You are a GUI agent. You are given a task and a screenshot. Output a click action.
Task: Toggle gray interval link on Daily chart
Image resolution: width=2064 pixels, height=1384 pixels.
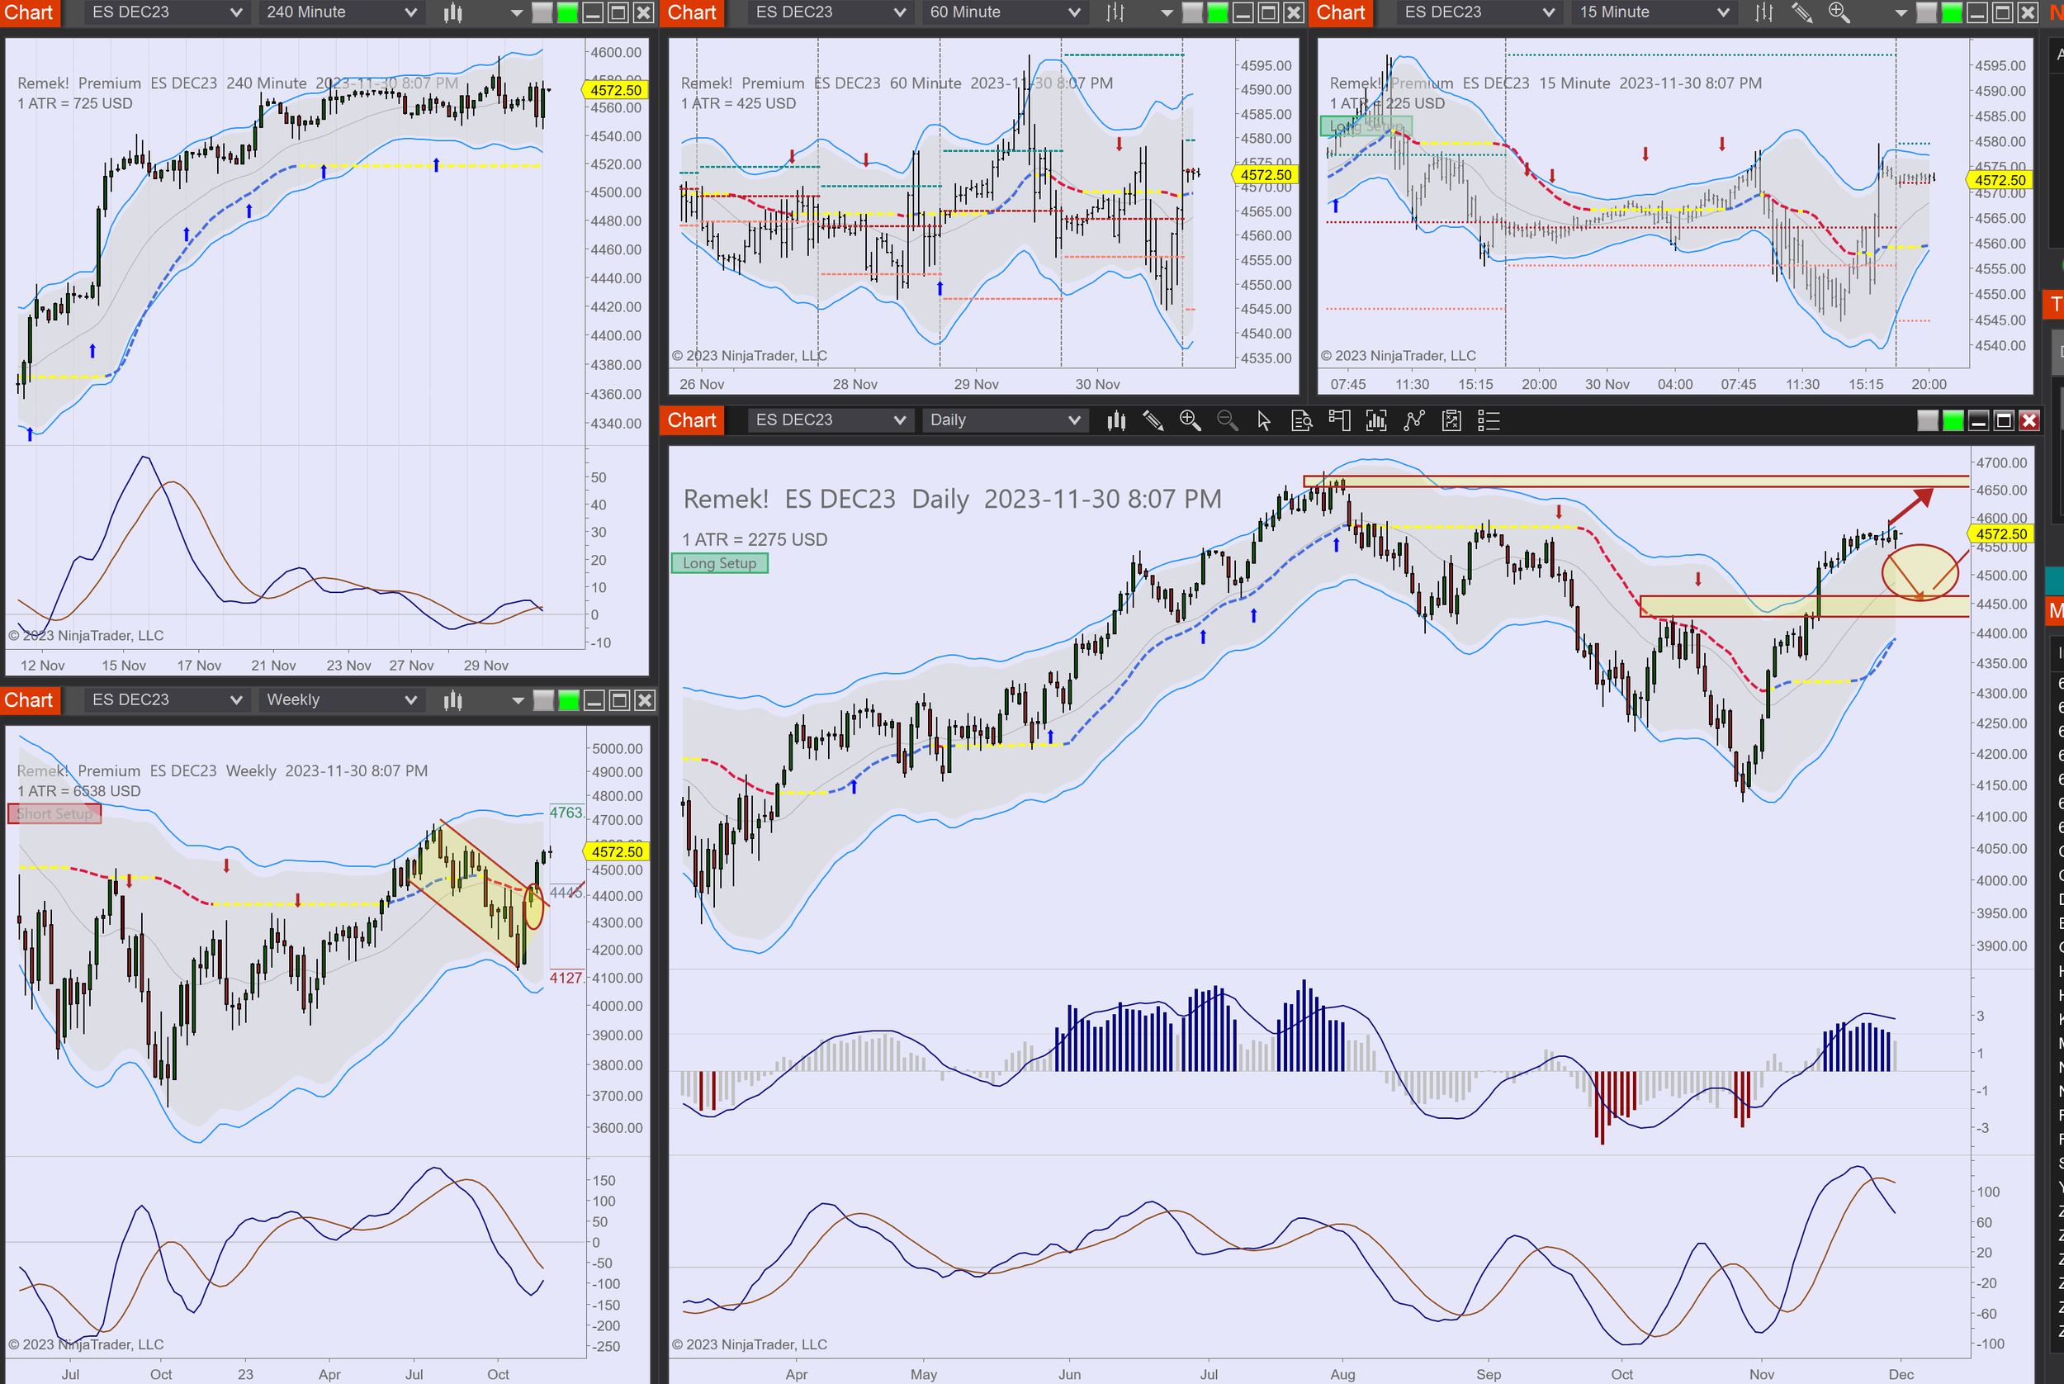point(1928,421)
